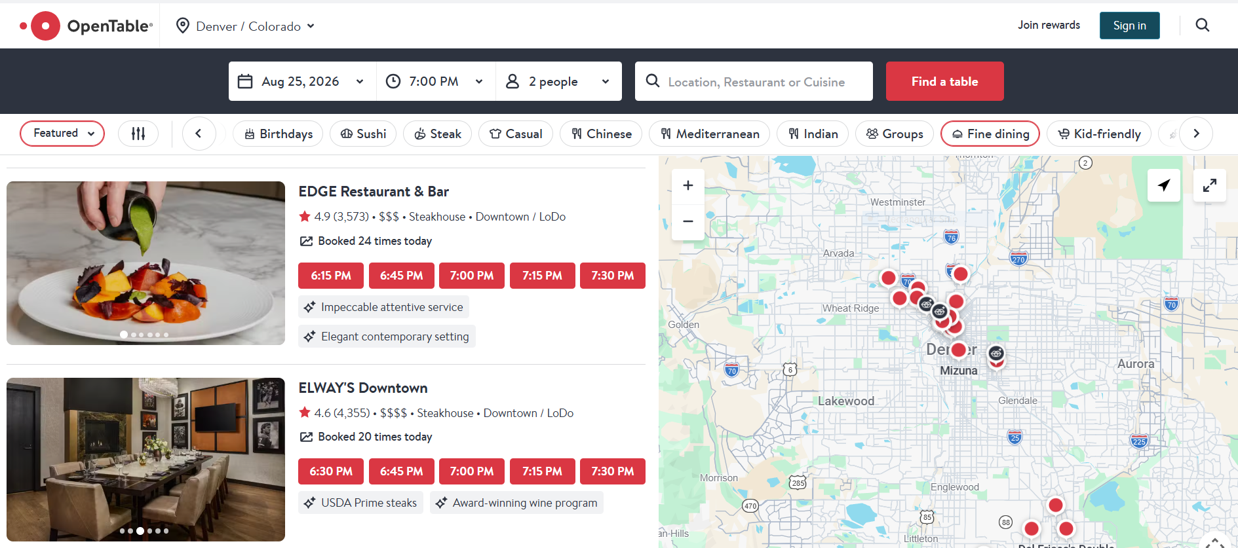This screenshot has height=548, width=1238.
Task: Click the Elegant contemporary setting tag
Action: point(387,337)
